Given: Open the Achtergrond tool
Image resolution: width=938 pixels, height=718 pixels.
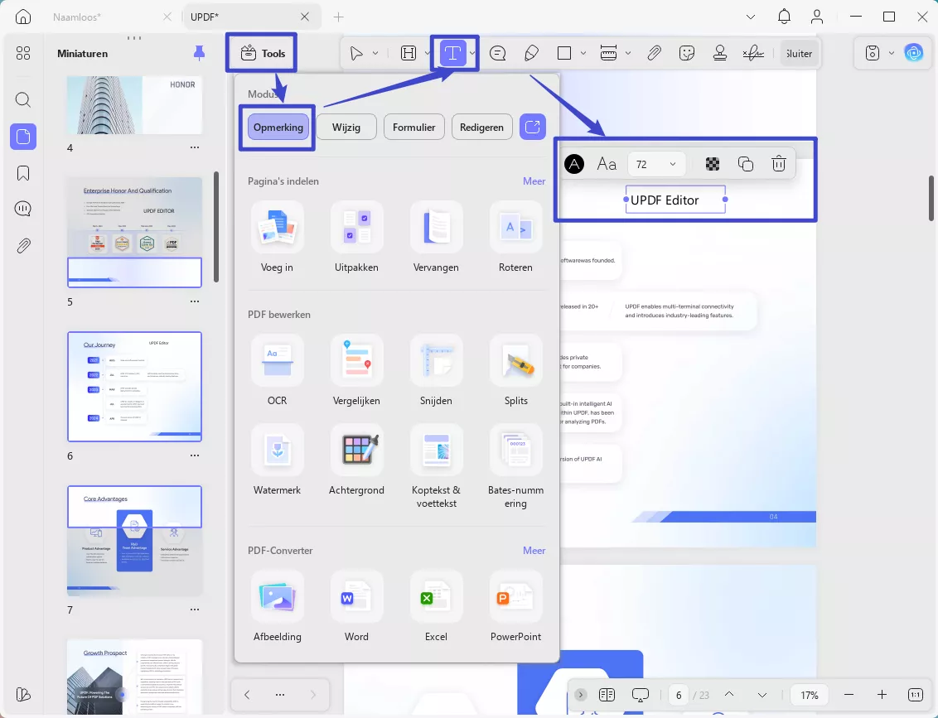Looking at the screenshot, I should point(356,450).
